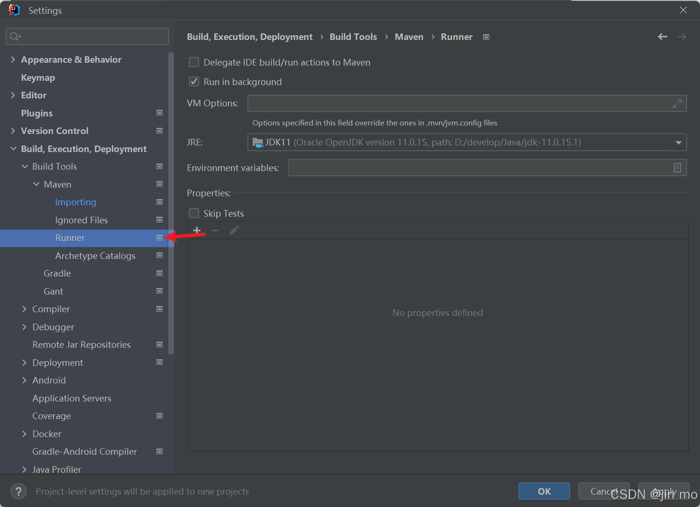Open the environment variables editor icon

point(678,168)
